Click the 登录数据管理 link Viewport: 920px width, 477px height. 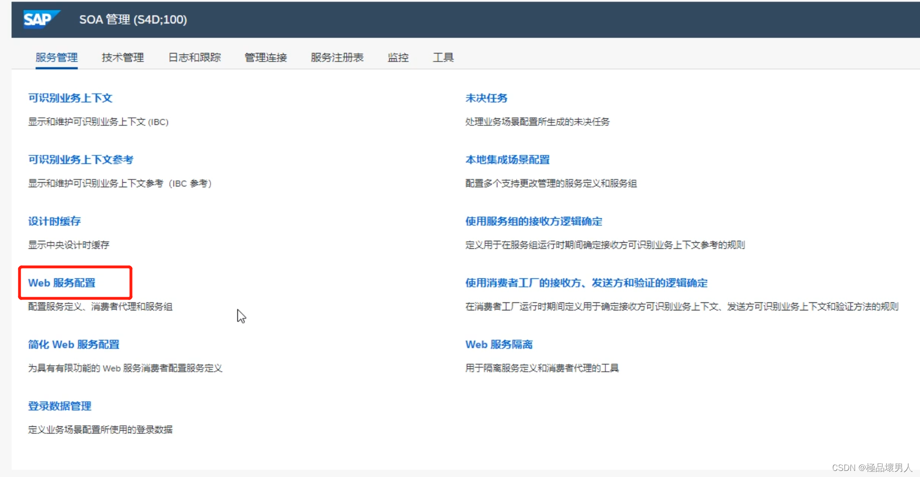(x=59, y=406)
